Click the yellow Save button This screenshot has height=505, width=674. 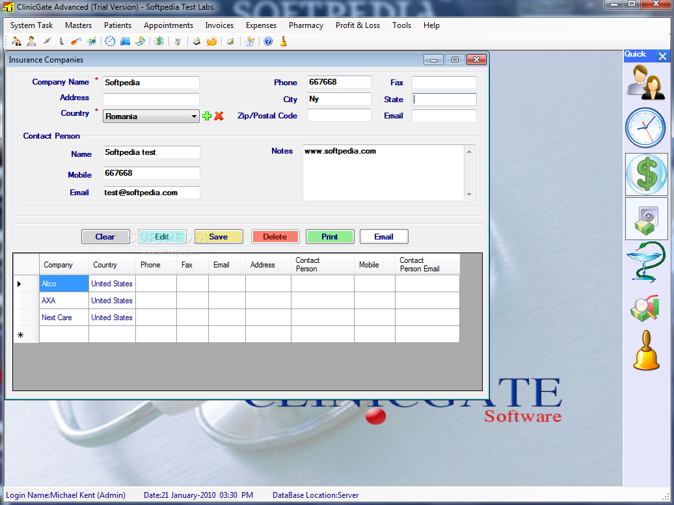click(219, 237)
